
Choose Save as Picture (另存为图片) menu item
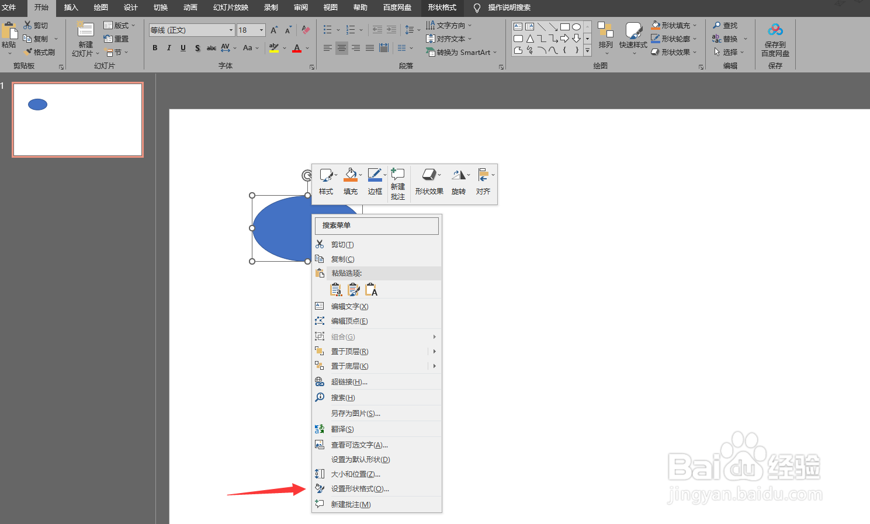(377, 414)
